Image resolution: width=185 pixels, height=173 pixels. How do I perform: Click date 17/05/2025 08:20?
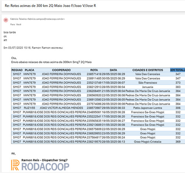pyautogui.click(x=113, y=117)
